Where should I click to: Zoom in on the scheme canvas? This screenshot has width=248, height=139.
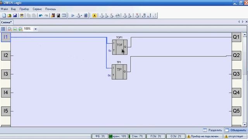pyautogui.click(x=20, y=29)
